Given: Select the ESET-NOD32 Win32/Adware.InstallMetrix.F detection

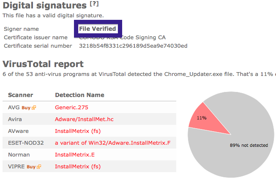Looking at the screenshot, I should (113, 143).
